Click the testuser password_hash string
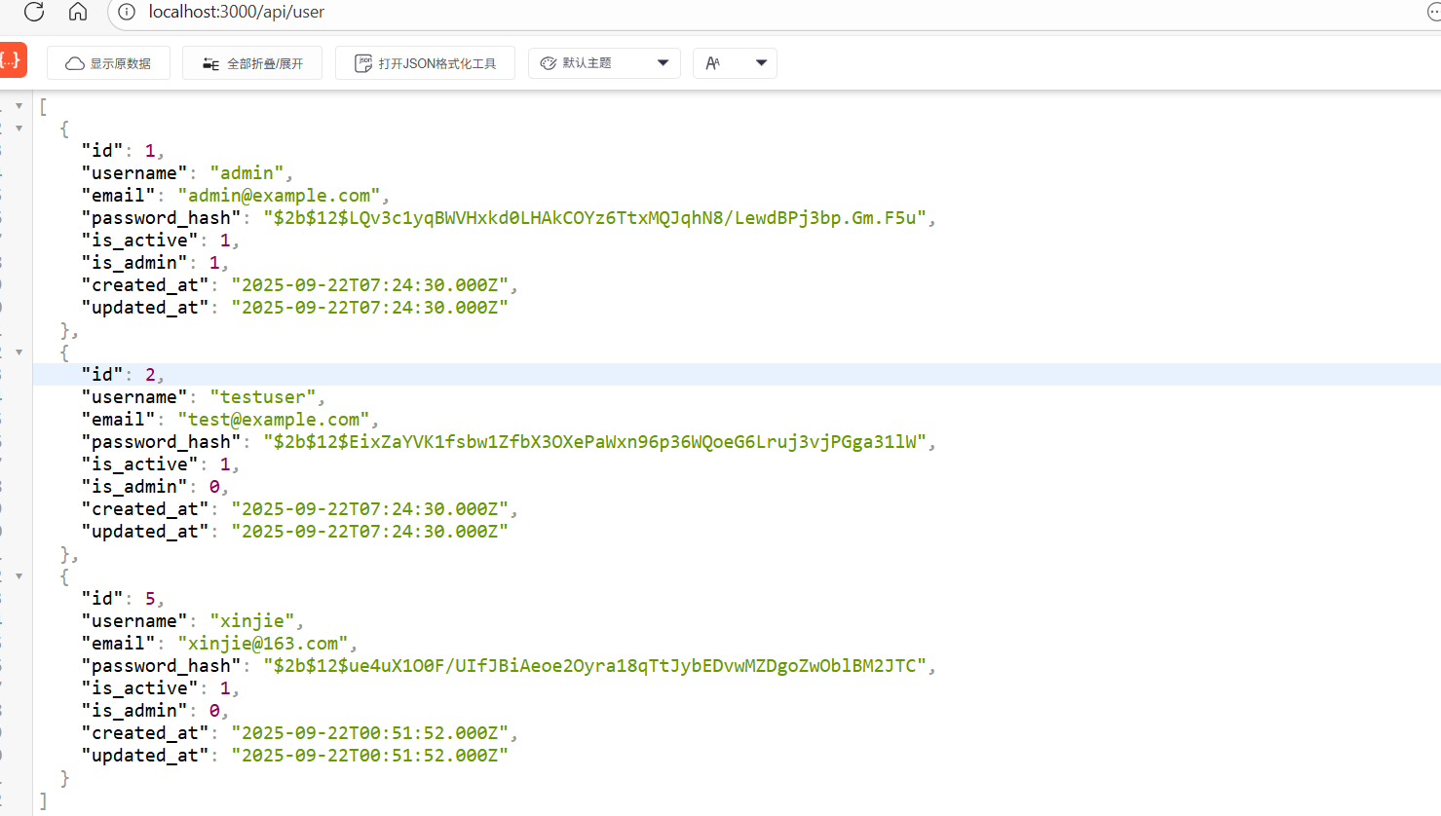 [594, 442]
